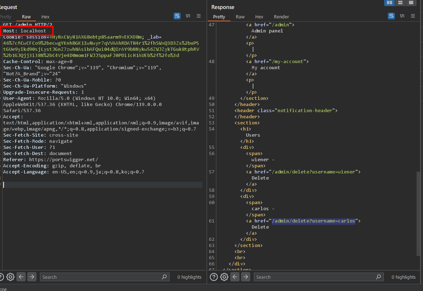Click the '<br>' tag on line 64
The image size is (423, 291).
tap(240, 252)
